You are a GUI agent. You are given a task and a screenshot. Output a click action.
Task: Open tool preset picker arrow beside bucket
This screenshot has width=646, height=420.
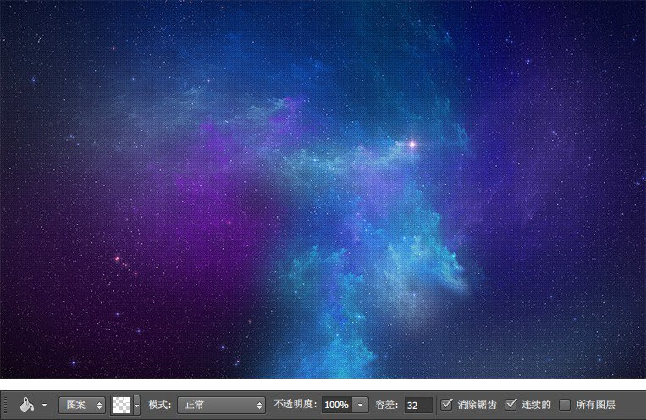[44, 405]
